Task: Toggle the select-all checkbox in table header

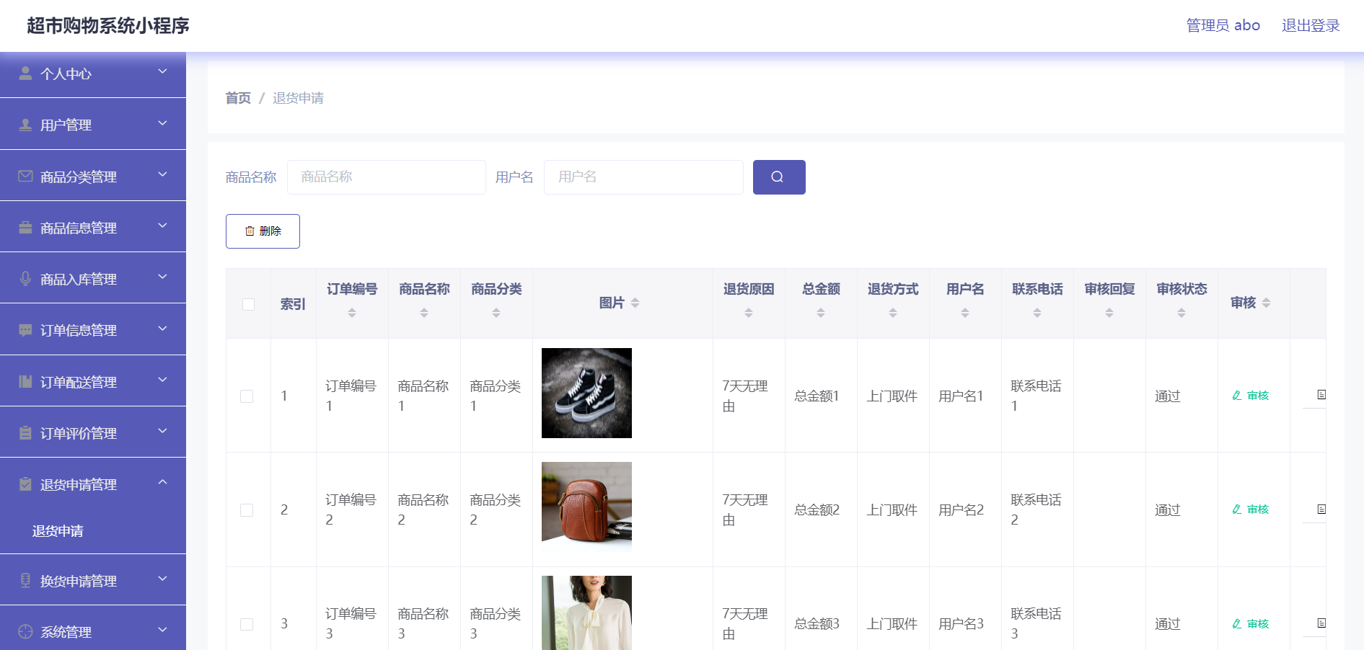Action: [248, 304]
